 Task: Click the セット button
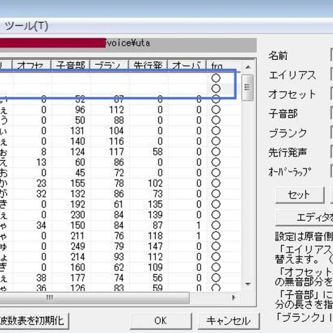click(x=298, y=195)
